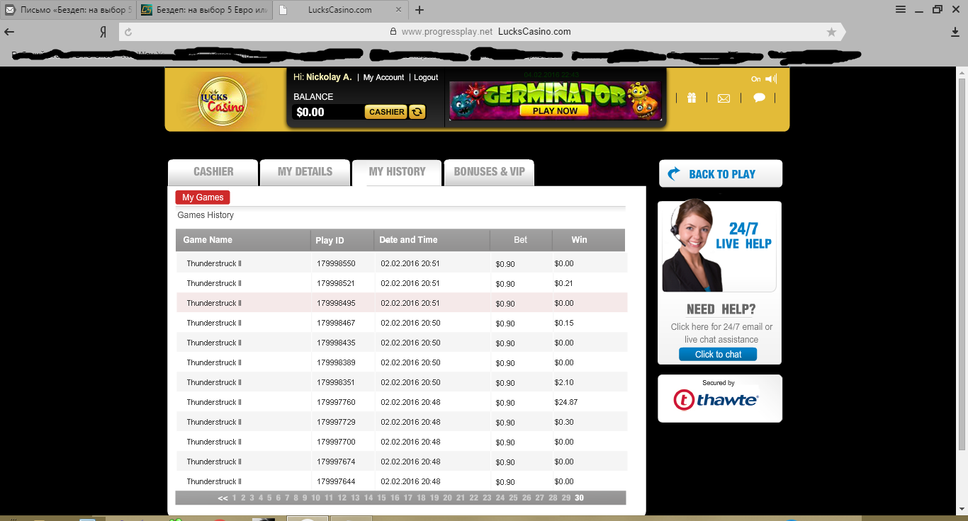Viewport: 968px width, 521px height.
Task: Click the $24.87 win amount
Action: [x=566, y=403]
